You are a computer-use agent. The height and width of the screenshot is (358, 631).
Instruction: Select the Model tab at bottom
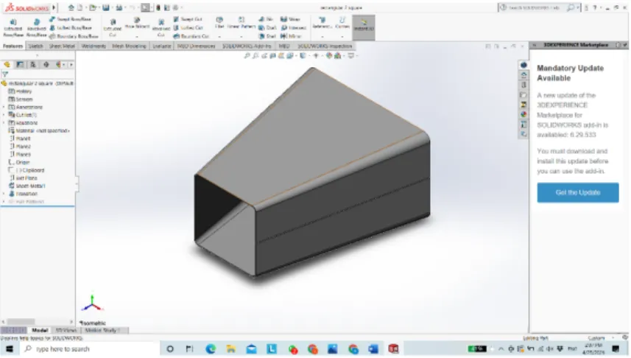point(40,331)
